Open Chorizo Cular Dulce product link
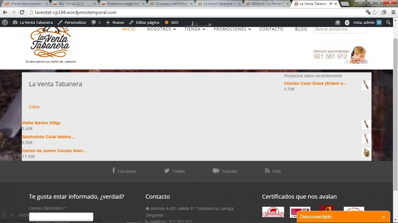Screen dimensions: 398x223 click(315, 83)
